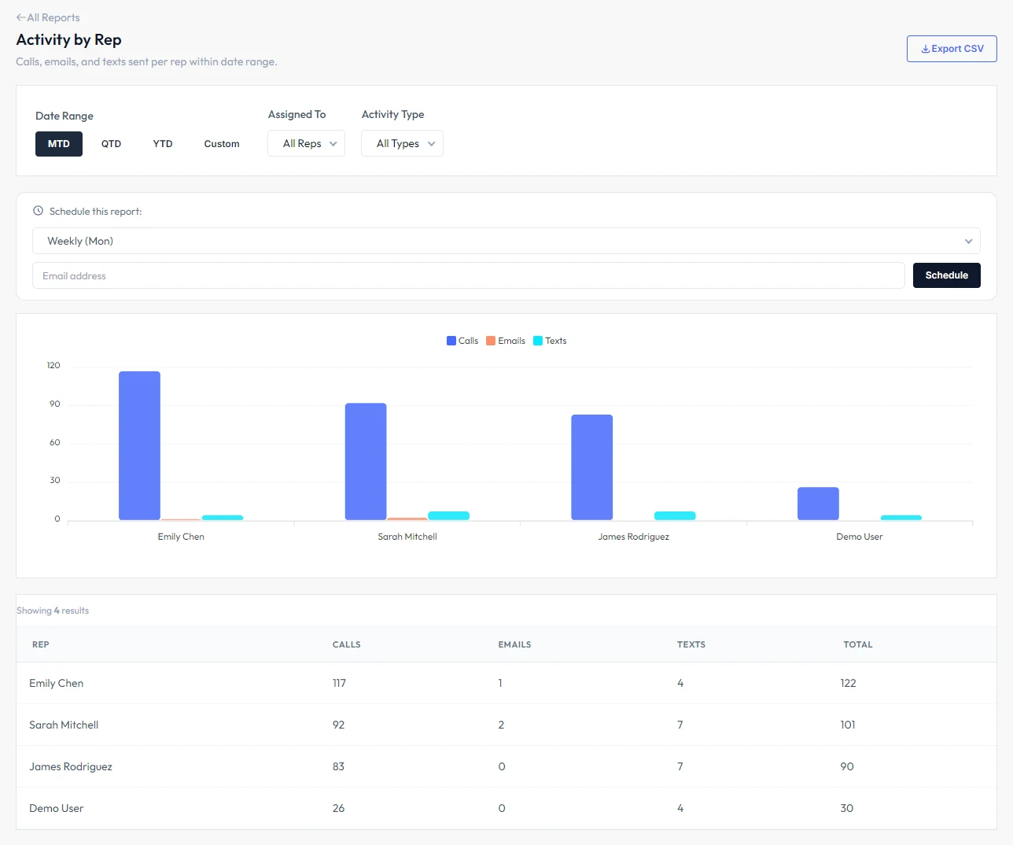Click Demo User's Calls bar in chart
1013x845 pixels.
818,504
